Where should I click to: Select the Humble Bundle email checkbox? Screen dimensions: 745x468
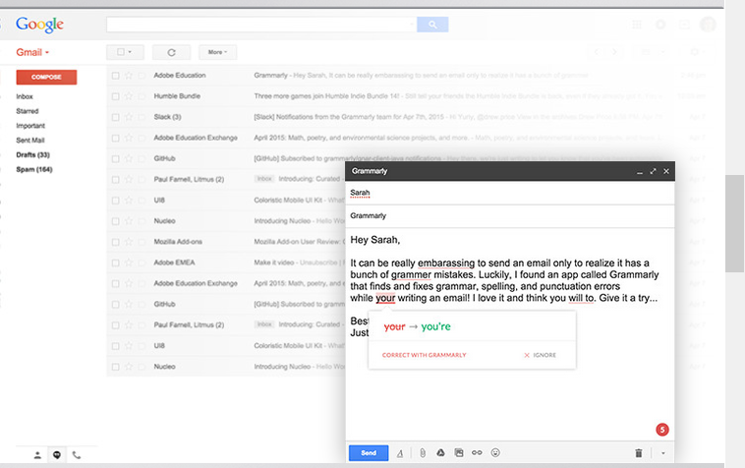tap(115, 96)
